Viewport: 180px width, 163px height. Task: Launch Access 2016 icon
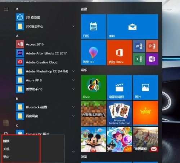[20, 44]
